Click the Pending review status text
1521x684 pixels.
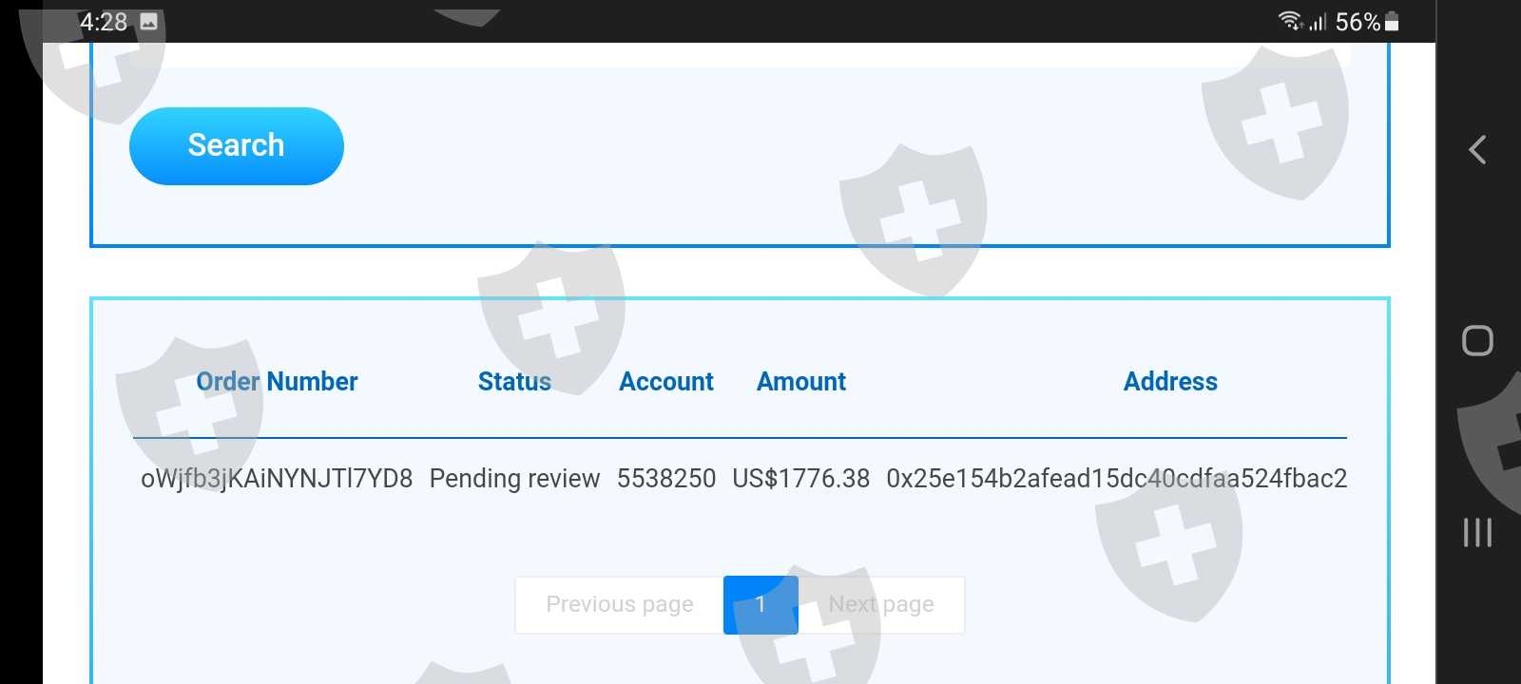514,478
